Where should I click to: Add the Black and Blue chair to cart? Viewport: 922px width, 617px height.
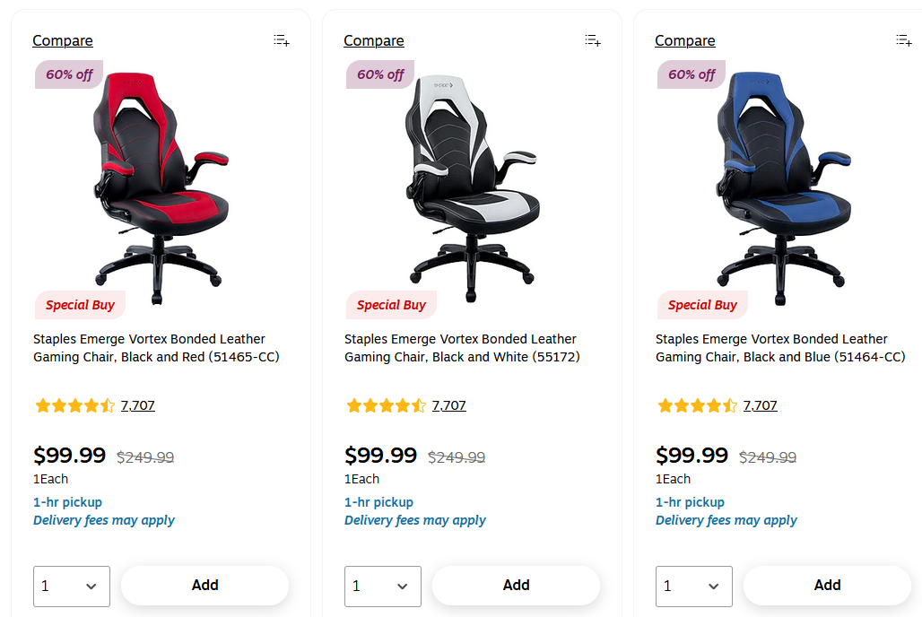click(x=827, y=586)
